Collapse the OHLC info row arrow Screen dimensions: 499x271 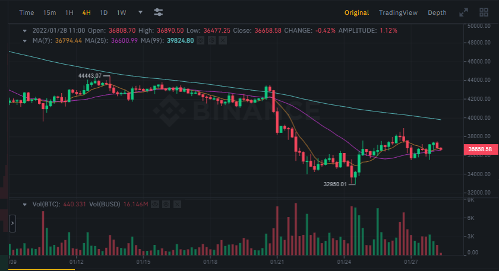point(25,30)
